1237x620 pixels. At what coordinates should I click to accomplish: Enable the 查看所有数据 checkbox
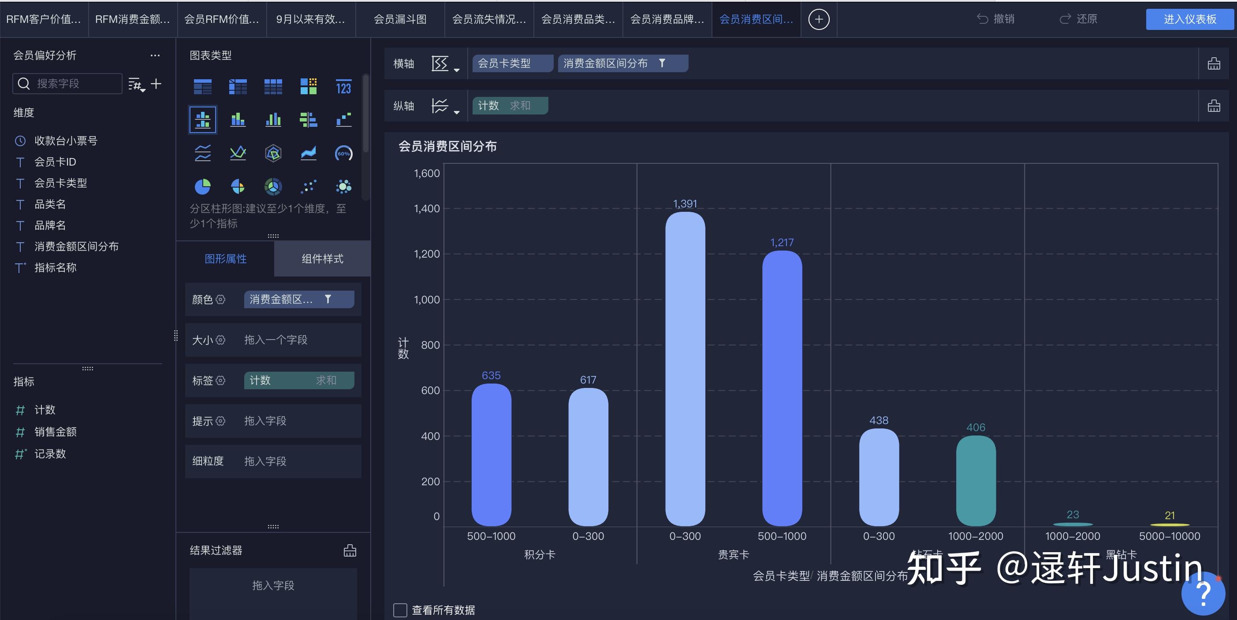(x=400, y=609)
